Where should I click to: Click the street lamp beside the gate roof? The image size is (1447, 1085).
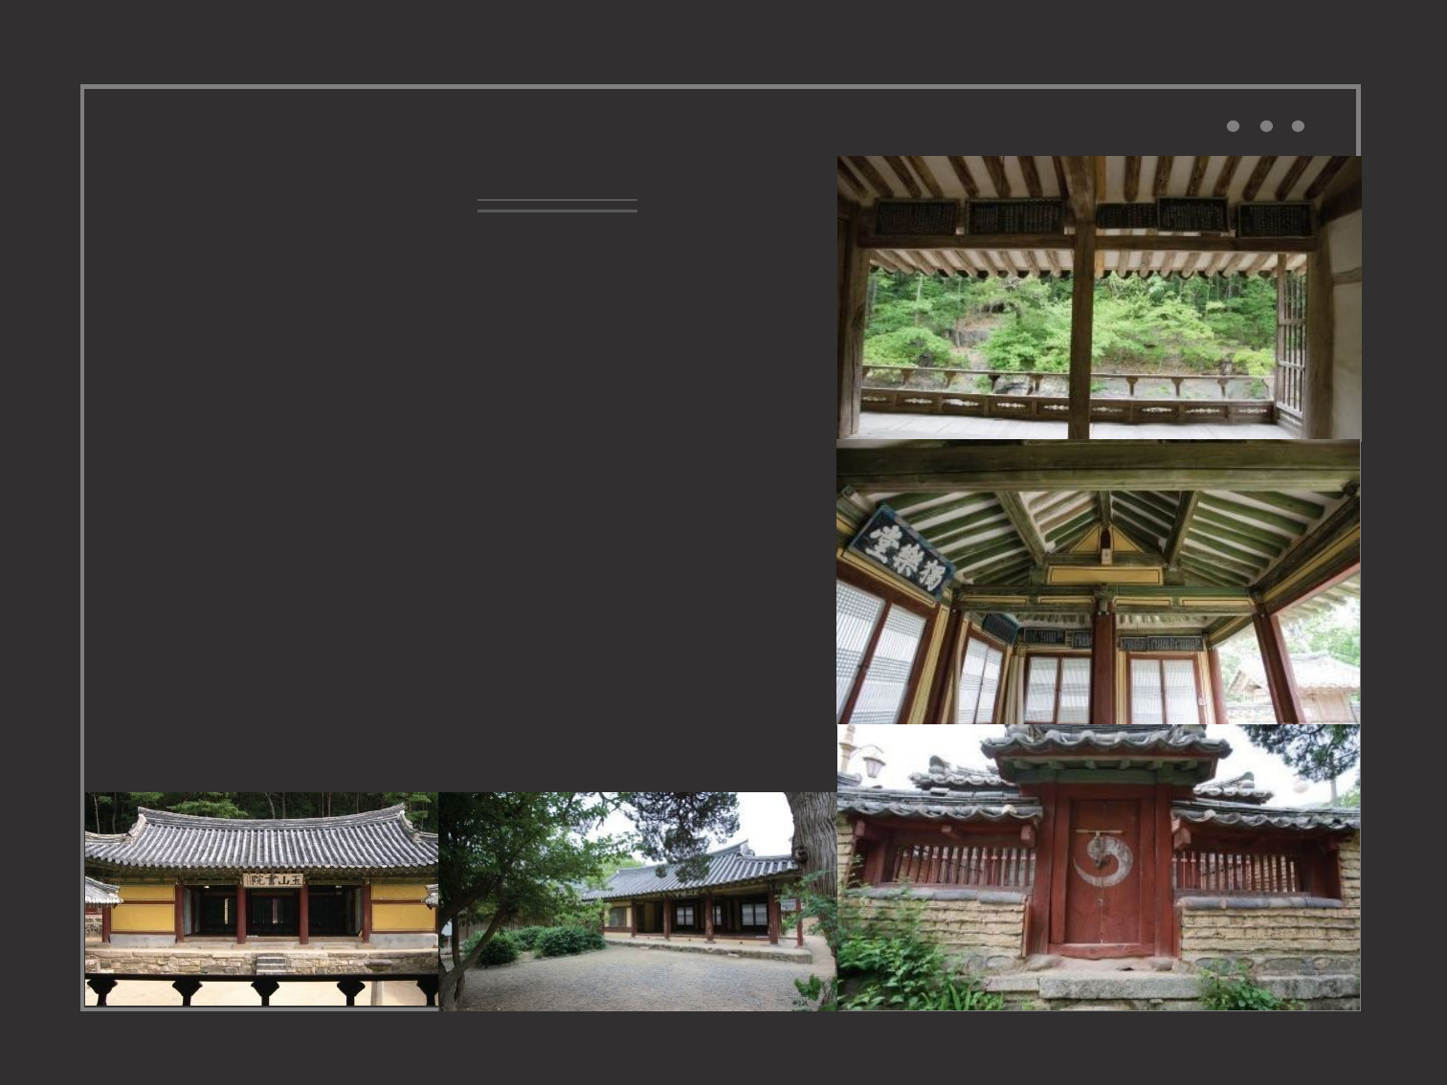click(x=873, y=763)
